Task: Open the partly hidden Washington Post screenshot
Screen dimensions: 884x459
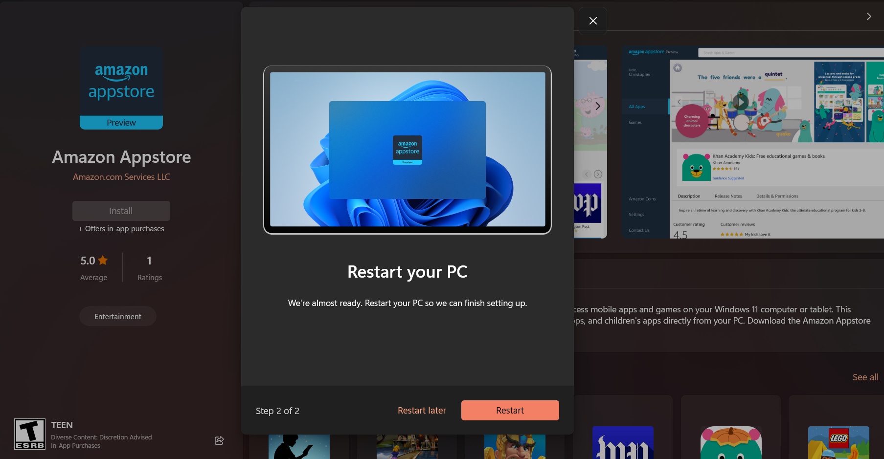Action: (x=590, y=143)
